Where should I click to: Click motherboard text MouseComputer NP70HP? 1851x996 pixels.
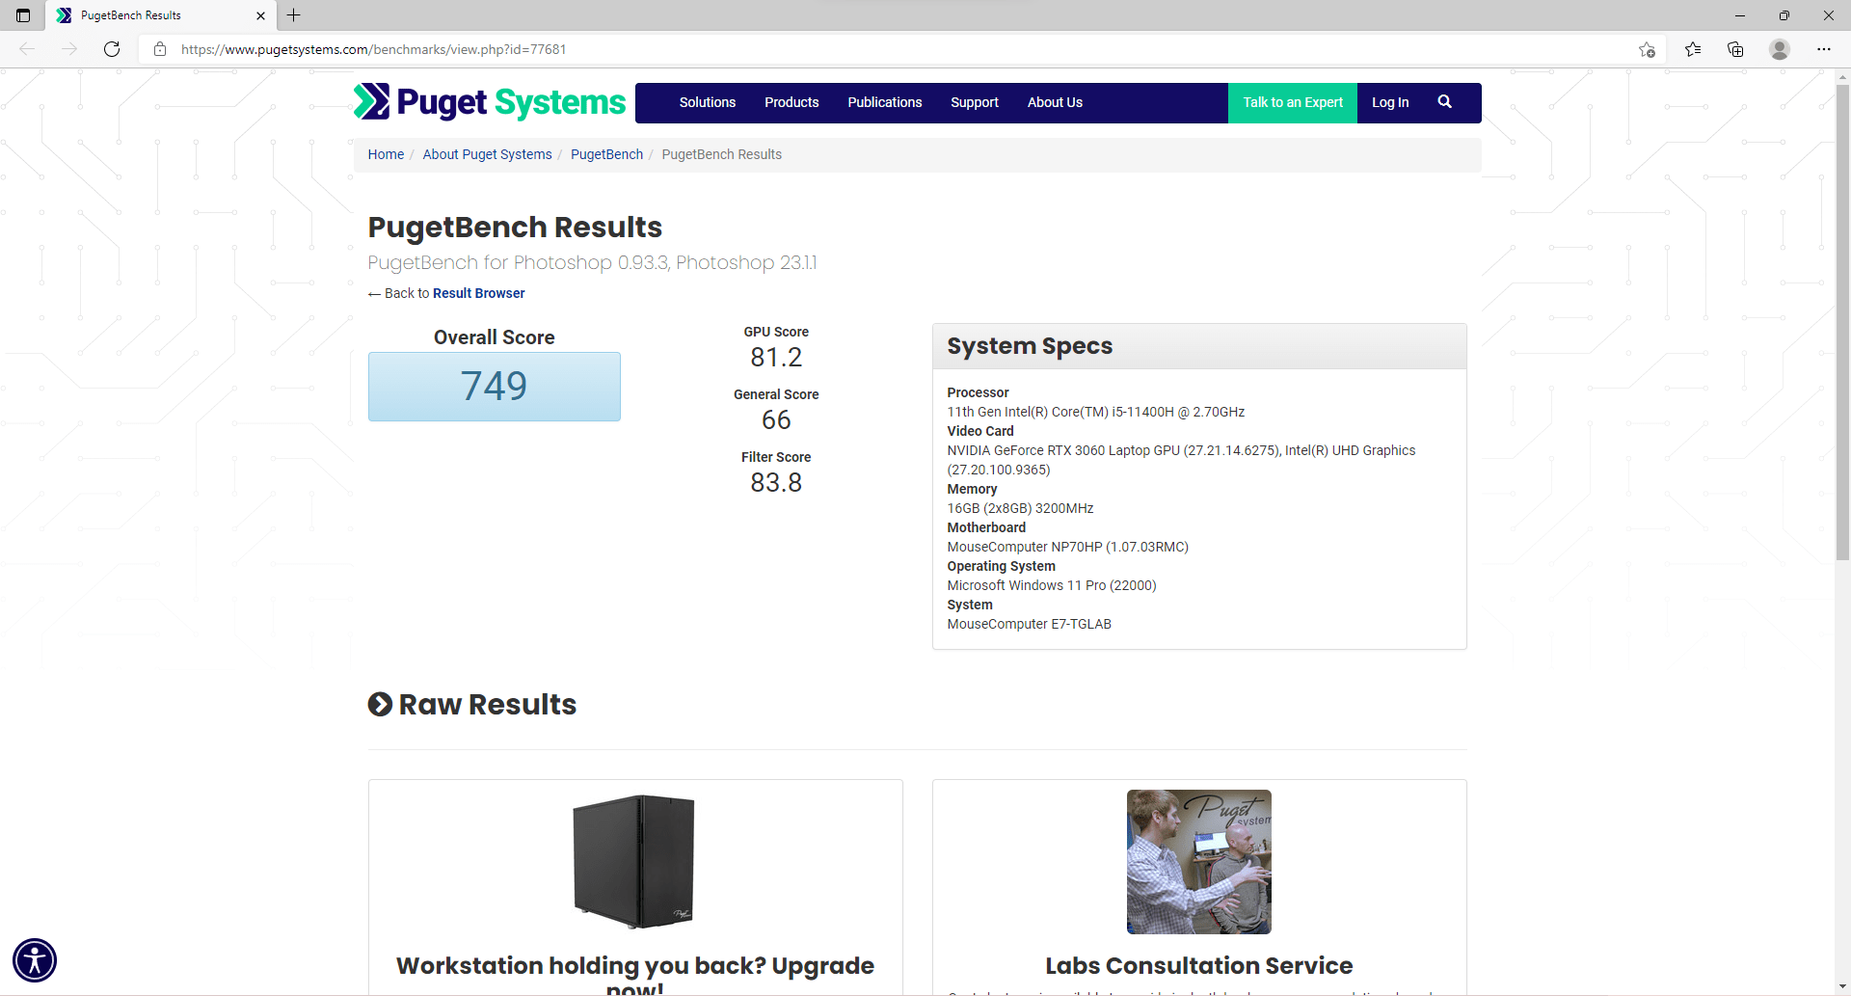point(1067,547)
